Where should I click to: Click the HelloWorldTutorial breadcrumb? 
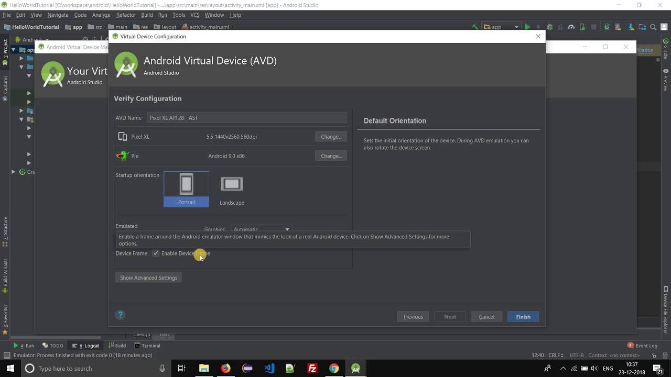tap(31, 27)
